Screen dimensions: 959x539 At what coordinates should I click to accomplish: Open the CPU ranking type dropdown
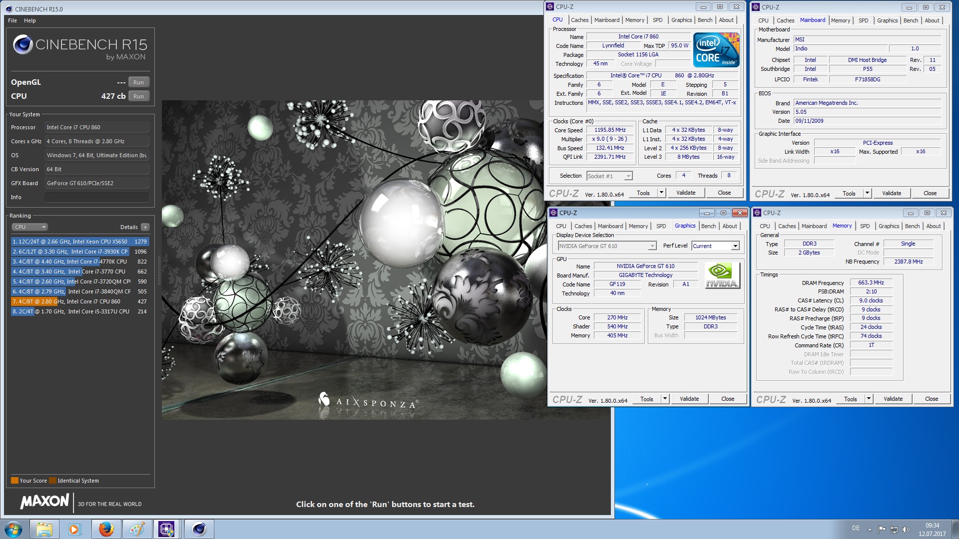(29, 227)
